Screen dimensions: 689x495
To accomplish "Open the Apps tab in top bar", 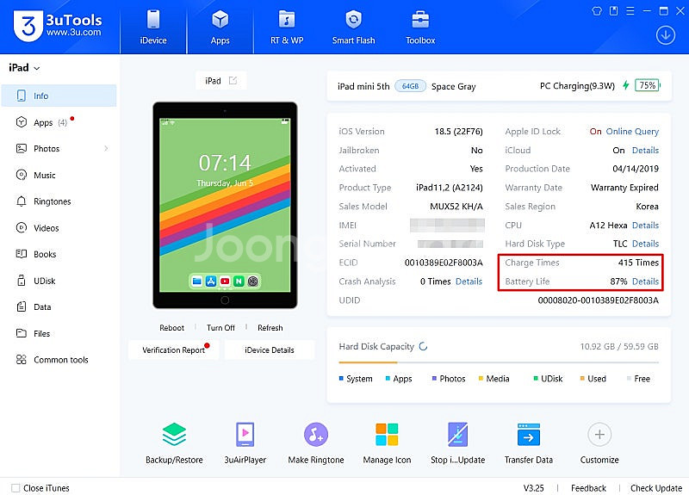I will [220, 28].
